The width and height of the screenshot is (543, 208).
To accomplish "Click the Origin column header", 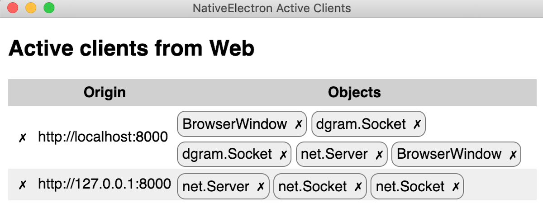I will click(x=105, y=93).
